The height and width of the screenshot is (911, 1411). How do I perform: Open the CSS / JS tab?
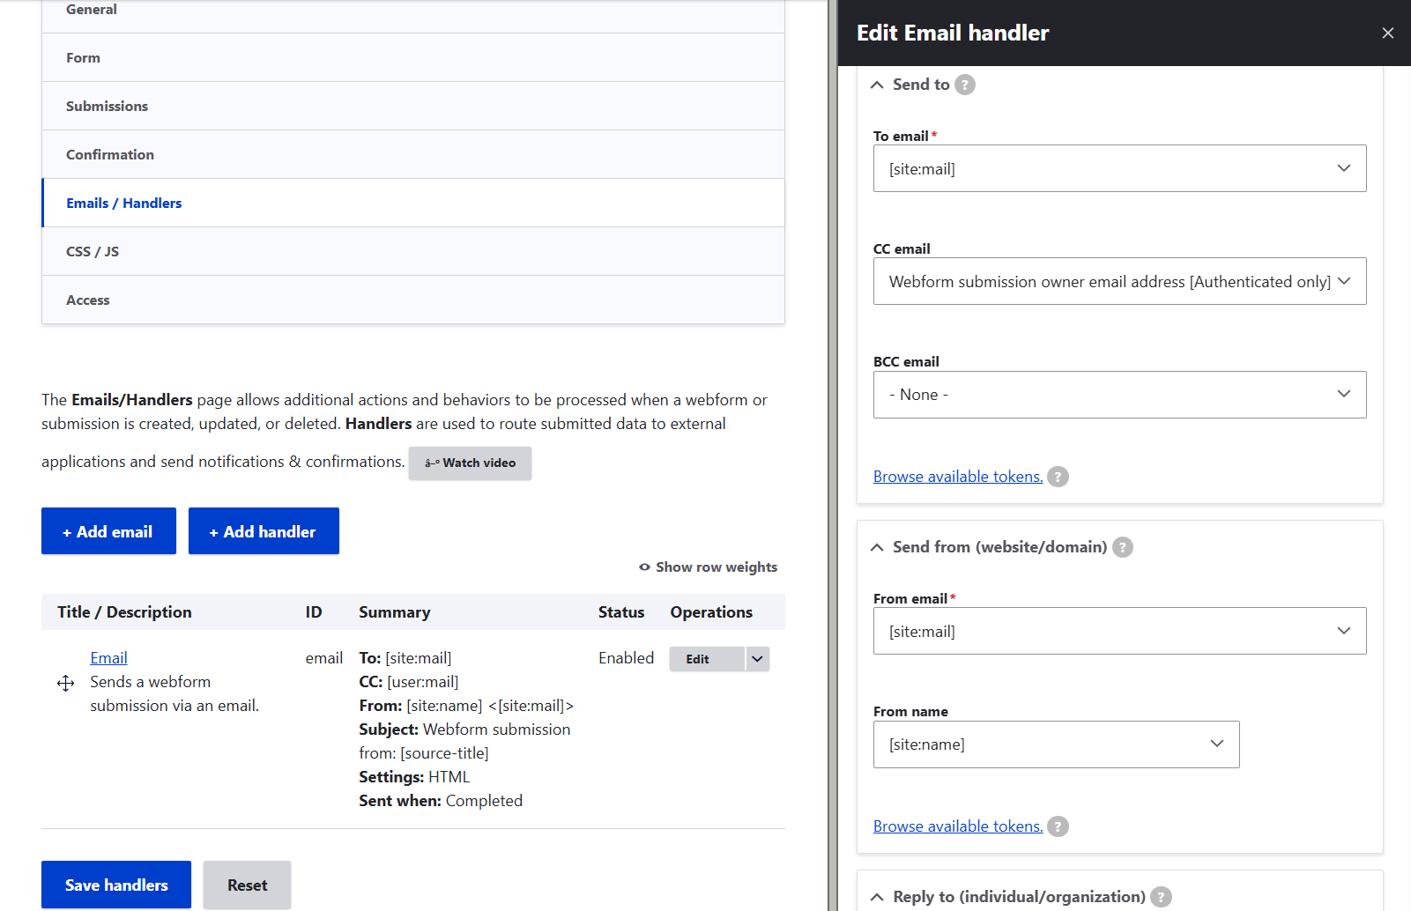coord(413,251)
